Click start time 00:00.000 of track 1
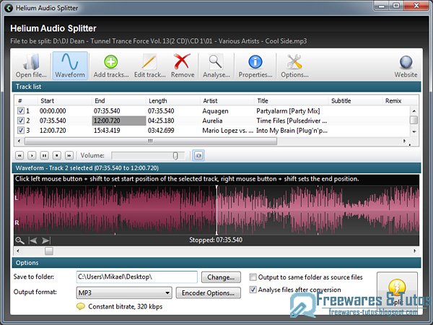The height and width of the screenshot is (325, 433). [53, 111]
